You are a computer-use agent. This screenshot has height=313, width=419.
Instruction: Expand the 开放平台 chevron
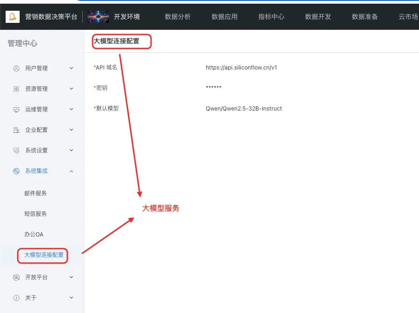(72, 277)
